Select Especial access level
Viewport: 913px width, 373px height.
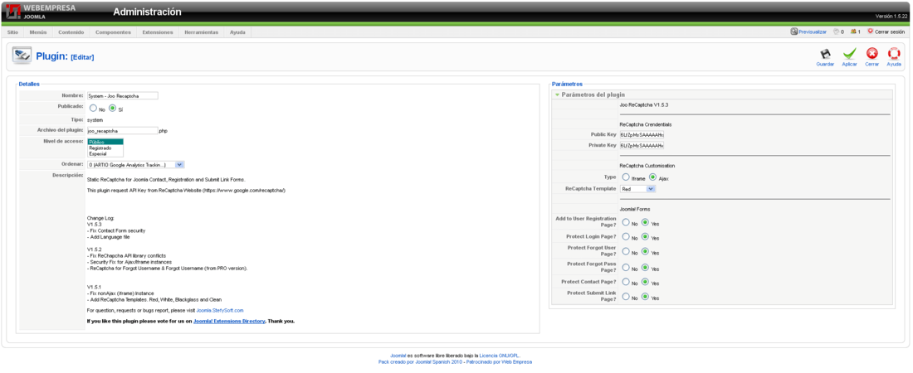pyautogui.click(x=105, y=153)
